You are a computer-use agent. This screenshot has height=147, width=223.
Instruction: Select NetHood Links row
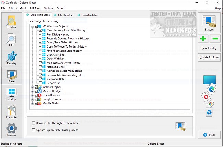[56, 67]
